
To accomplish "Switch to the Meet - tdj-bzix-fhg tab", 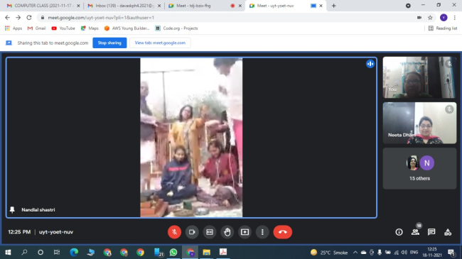I will pyautogui.click(x=205, y=6).
